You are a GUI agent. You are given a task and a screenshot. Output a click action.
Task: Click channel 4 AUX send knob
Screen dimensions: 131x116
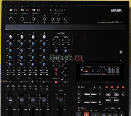click(44, 64)
